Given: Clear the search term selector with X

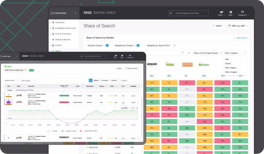Looking at the screenshot, I should coord(183,53).
